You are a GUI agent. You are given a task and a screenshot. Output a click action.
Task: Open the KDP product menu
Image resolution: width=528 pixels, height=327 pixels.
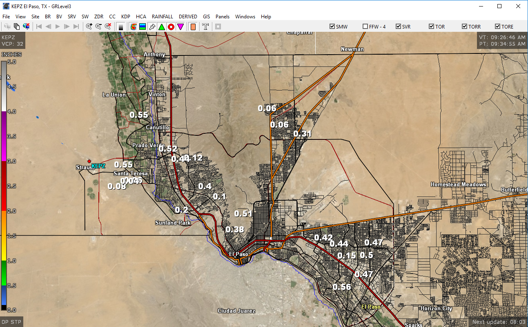(126, 17)
